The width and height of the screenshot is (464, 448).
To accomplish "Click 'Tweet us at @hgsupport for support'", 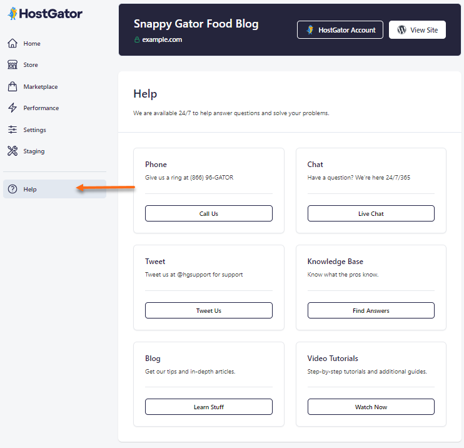I will click(x=194, y=275).
